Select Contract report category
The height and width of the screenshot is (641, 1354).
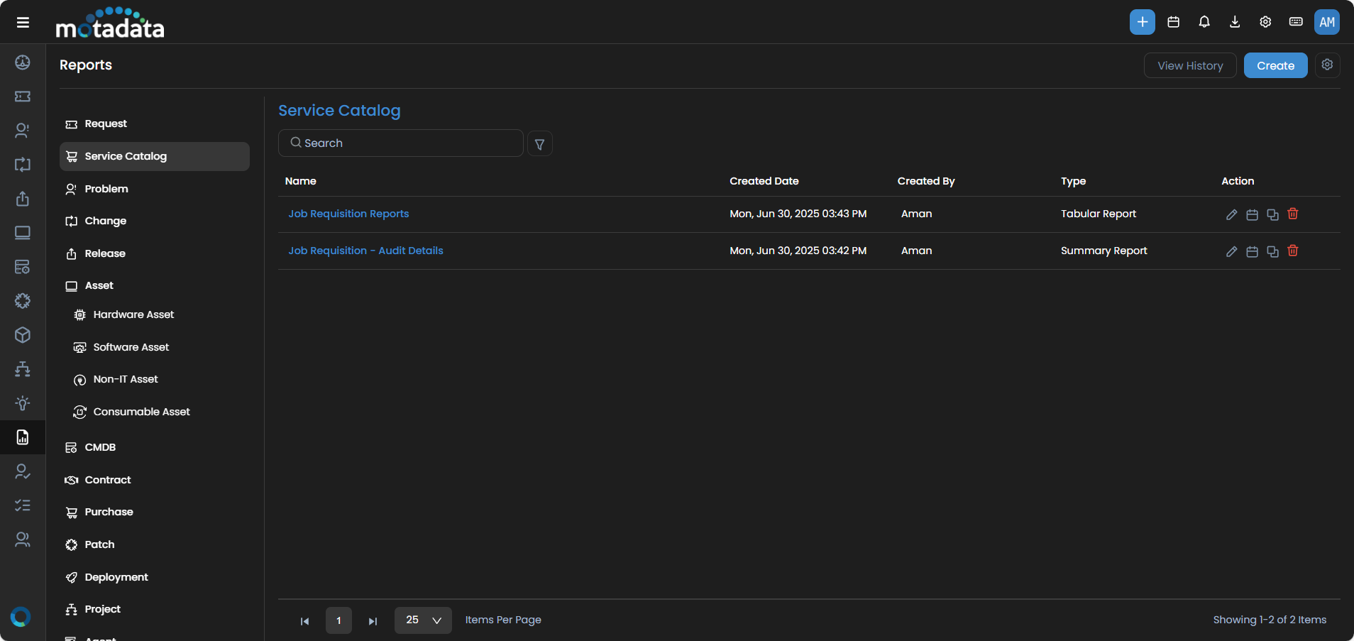(155, 480)
